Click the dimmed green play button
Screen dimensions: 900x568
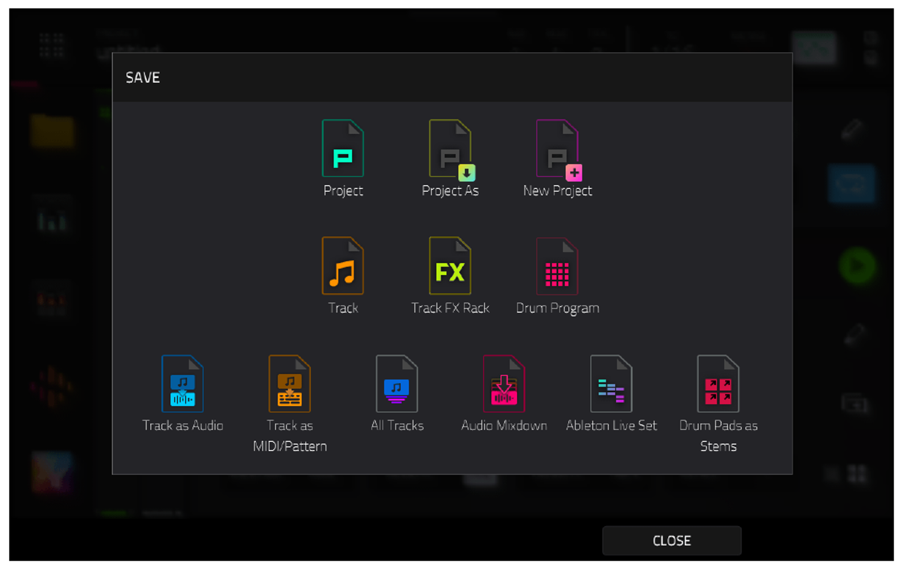pos(857,266)
